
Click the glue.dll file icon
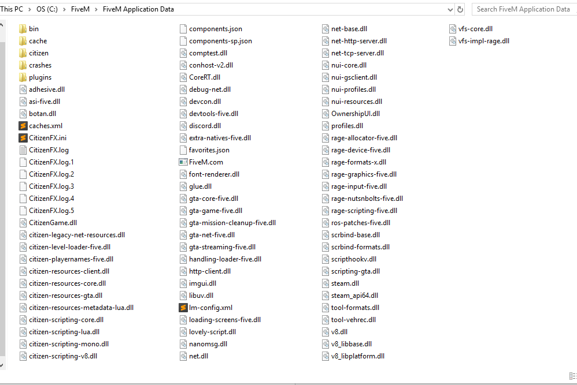click(183, 186)
